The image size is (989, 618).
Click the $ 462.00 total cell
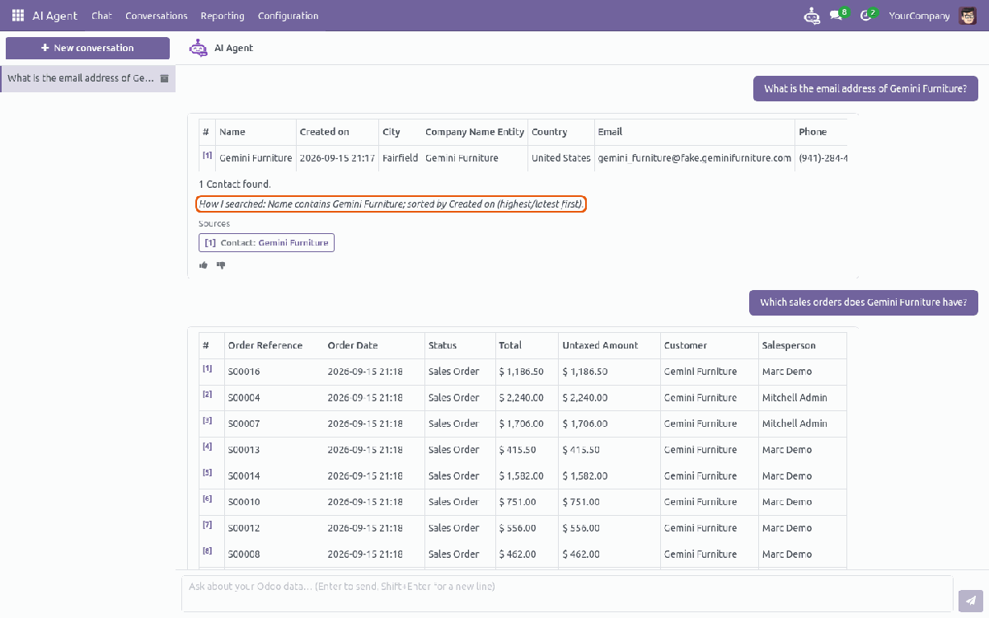(527, 555)
